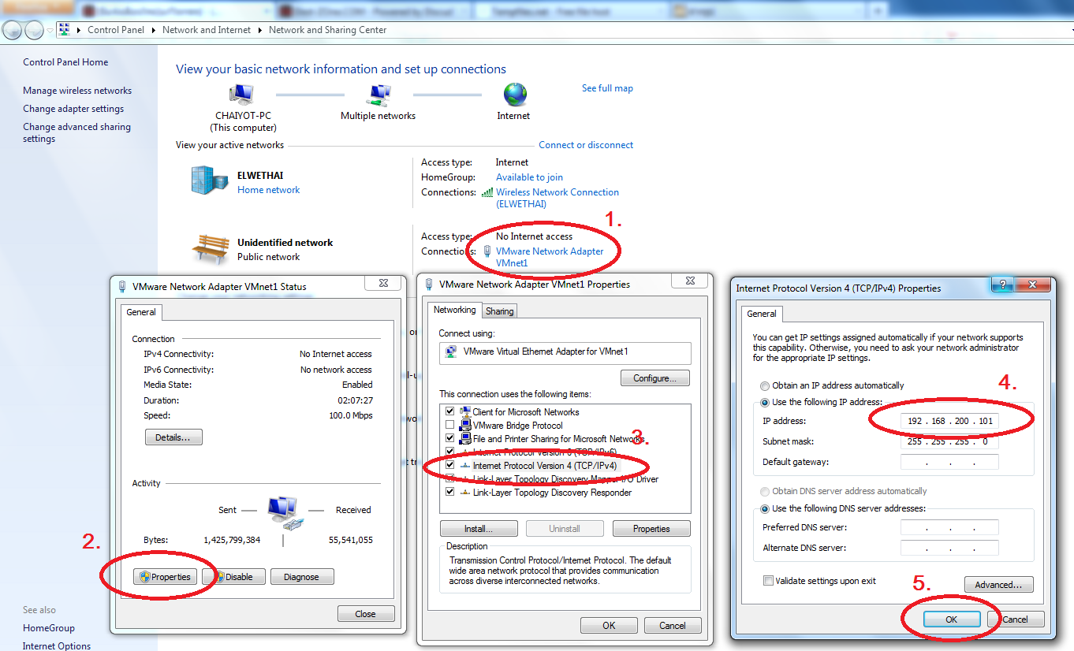Image resolution: width=1074 pixels, height=651 pixels.
Task: Open the recent pages dropdown arrow
Action: click(x=50, y=31)
